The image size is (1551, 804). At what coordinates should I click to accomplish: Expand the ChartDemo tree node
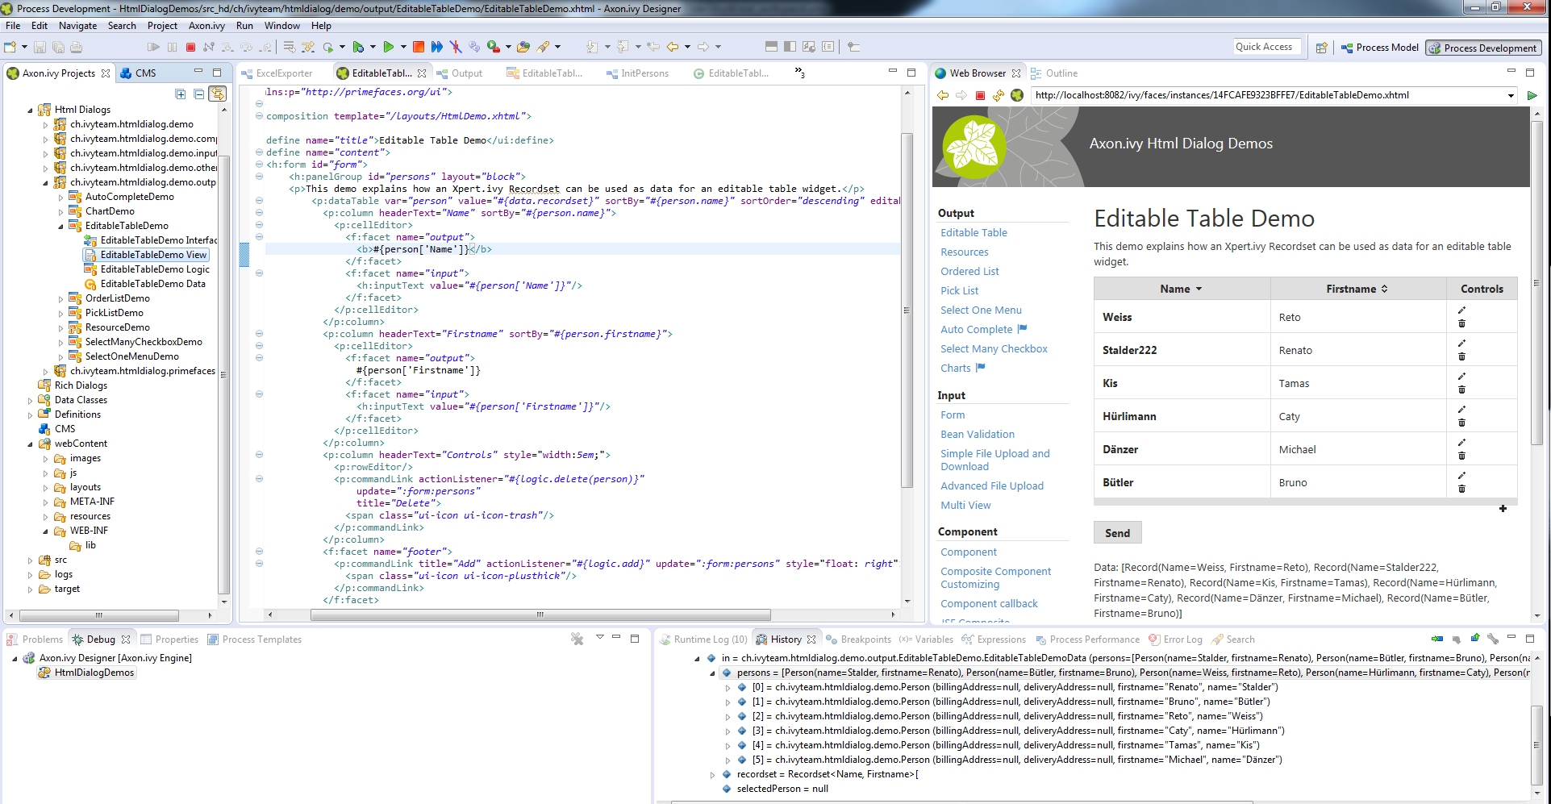(61, 211)
